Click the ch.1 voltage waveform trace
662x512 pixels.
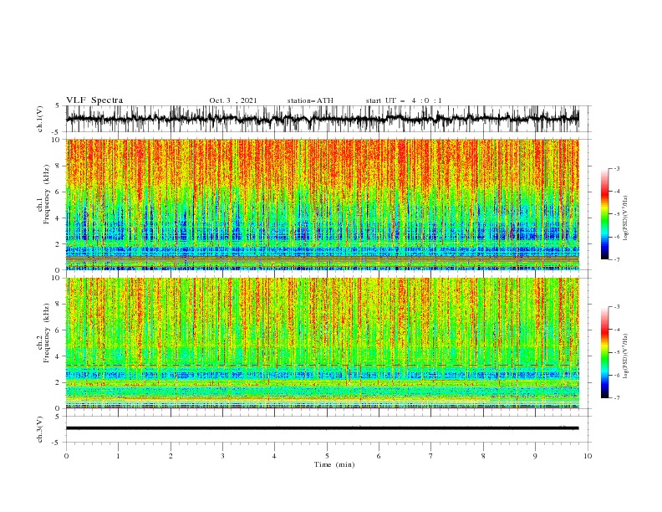coord(322,119)
